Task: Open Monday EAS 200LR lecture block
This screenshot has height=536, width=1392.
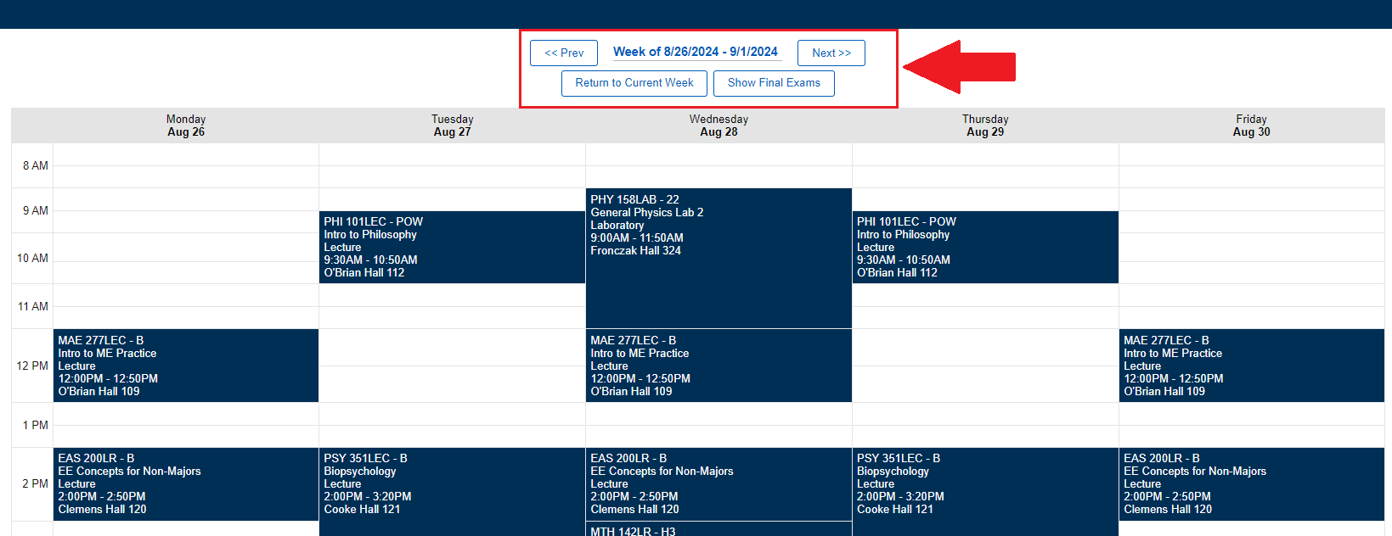Action: [185, 483]
